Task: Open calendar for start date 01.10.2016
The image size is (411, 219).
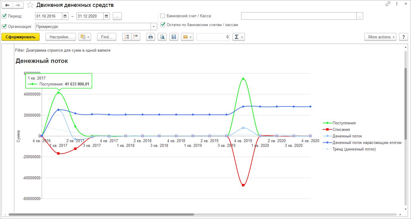Action: point(65,16)
